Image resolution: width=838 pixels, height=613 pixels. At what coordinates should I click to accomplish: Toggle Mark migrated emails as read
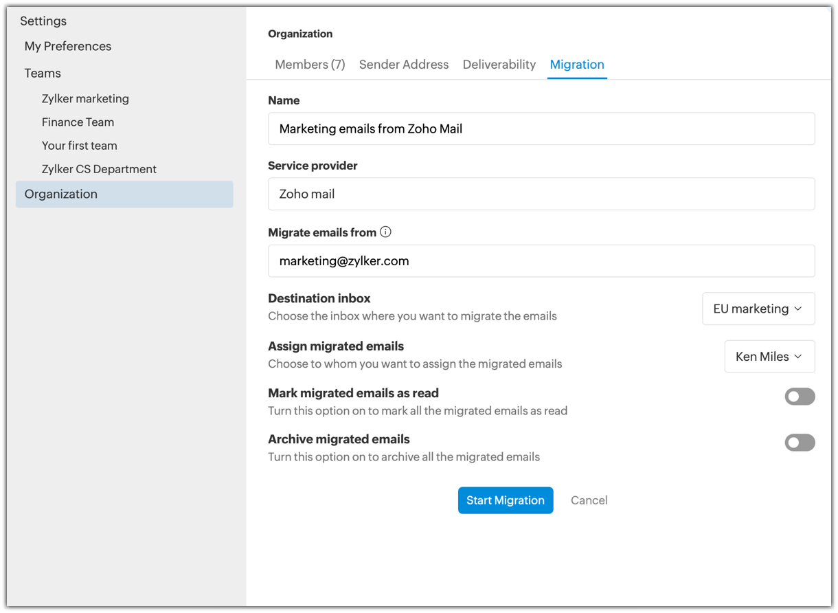(800, 397)
